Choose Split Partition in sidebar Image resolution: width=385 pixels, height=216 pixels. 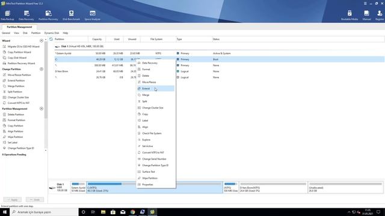click(13, 92)
